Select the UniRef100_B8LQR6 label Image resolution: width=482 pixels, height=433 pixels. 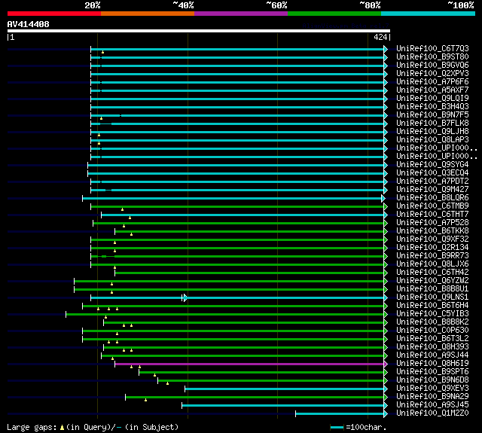[432, 198]
